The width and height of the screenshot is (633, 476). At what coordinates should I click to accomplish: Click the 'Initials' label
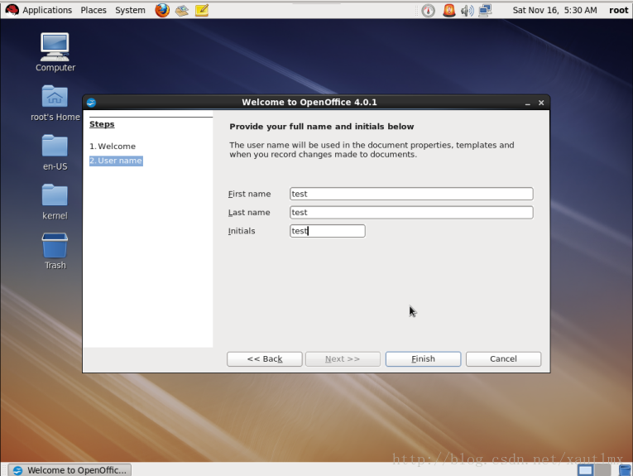242,231
